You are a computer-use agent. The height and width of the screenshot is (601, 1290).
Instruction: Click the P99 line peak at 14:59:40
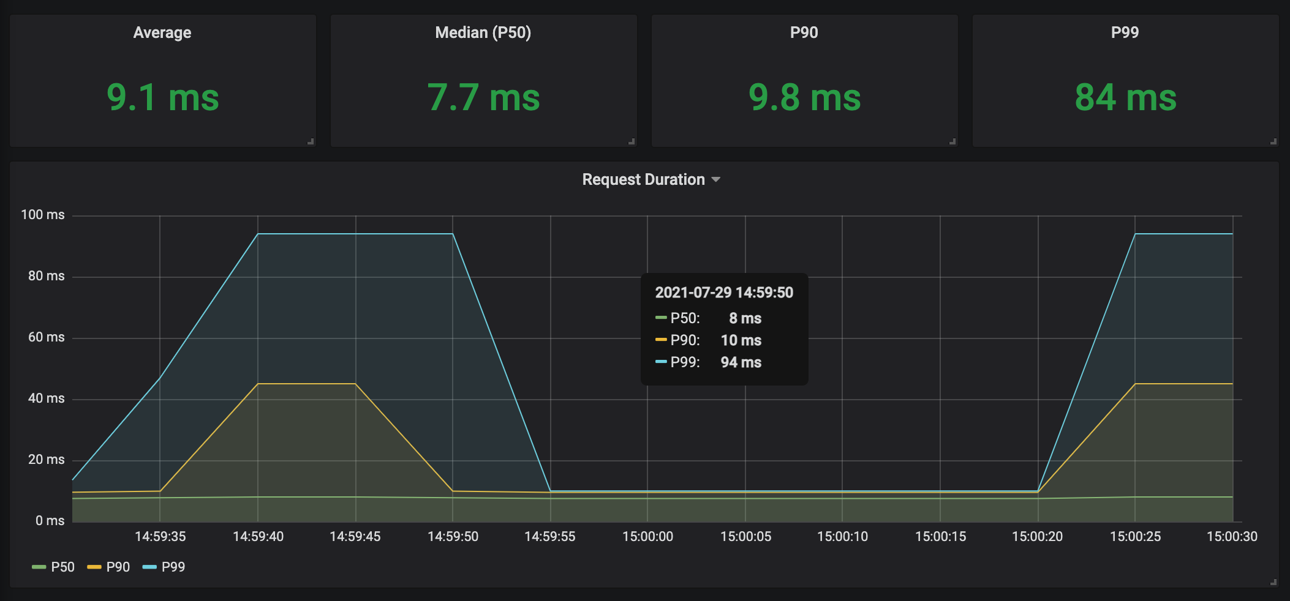[x=258, y=234]
